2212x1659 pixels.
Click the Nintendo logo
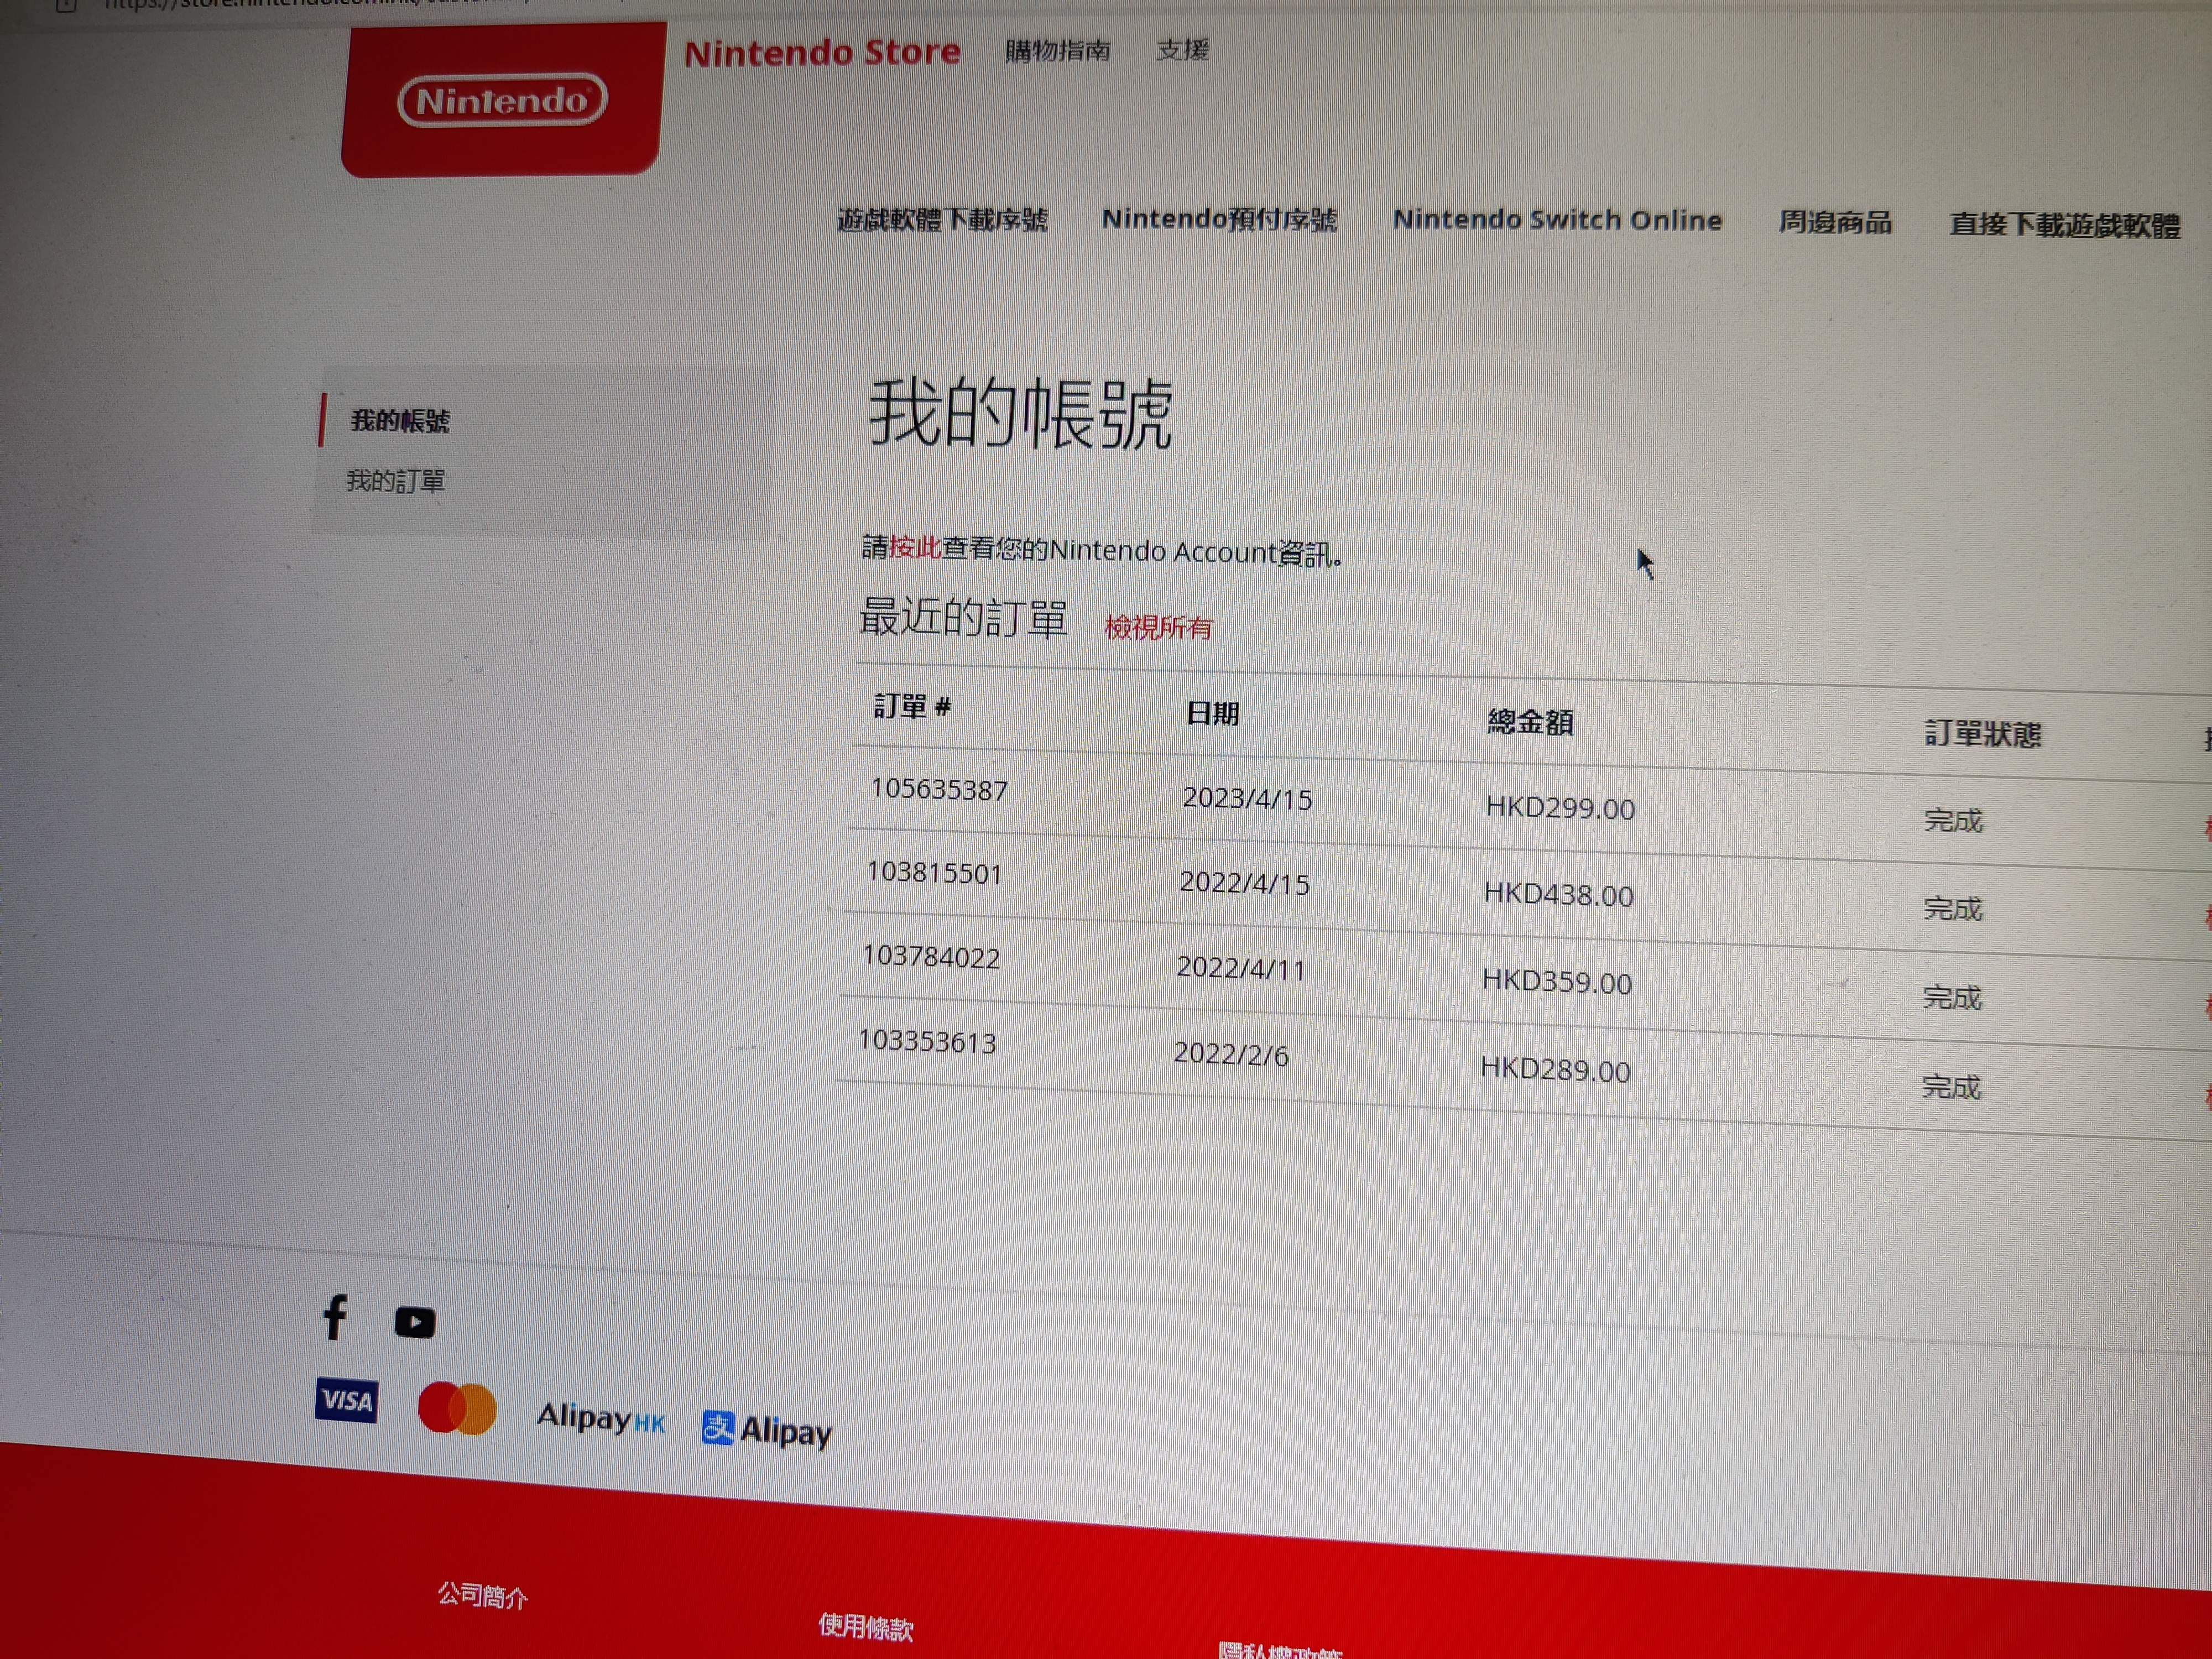click(502, 101)
